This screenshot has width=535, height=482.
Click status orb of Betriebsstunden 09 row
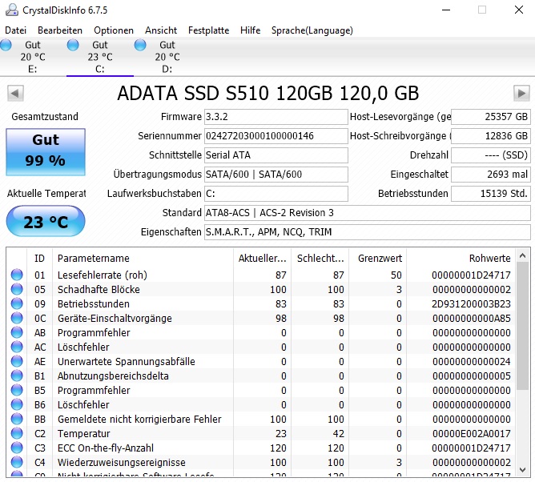click(17, 303)
